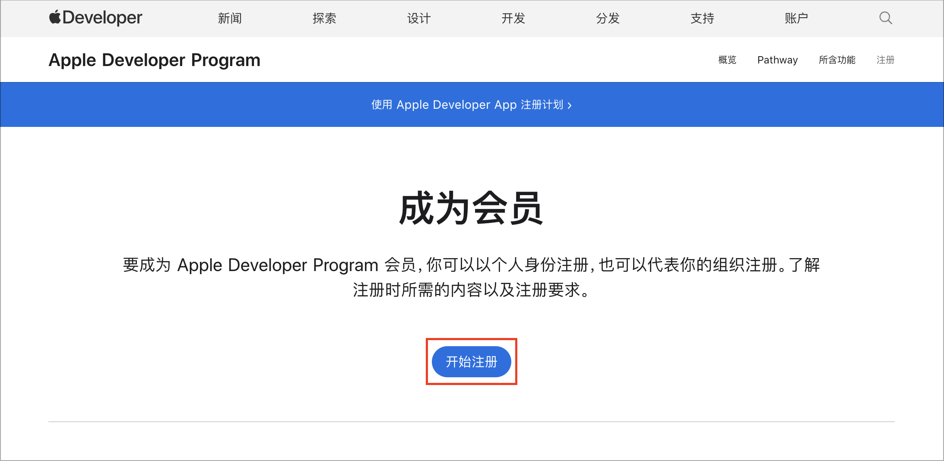Go to the Pathway section tab
The image size is (944, 461).
pyautogui.click(x=777, y=60)
